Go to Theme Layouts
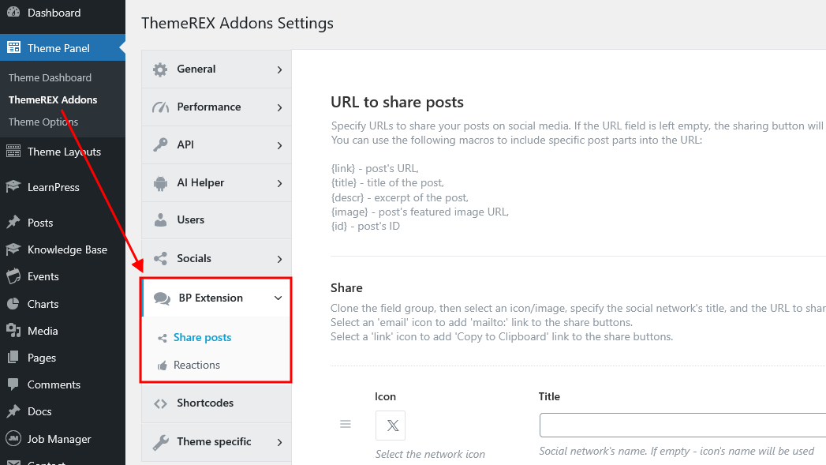 pyautogui.click(x=62, y=152)
